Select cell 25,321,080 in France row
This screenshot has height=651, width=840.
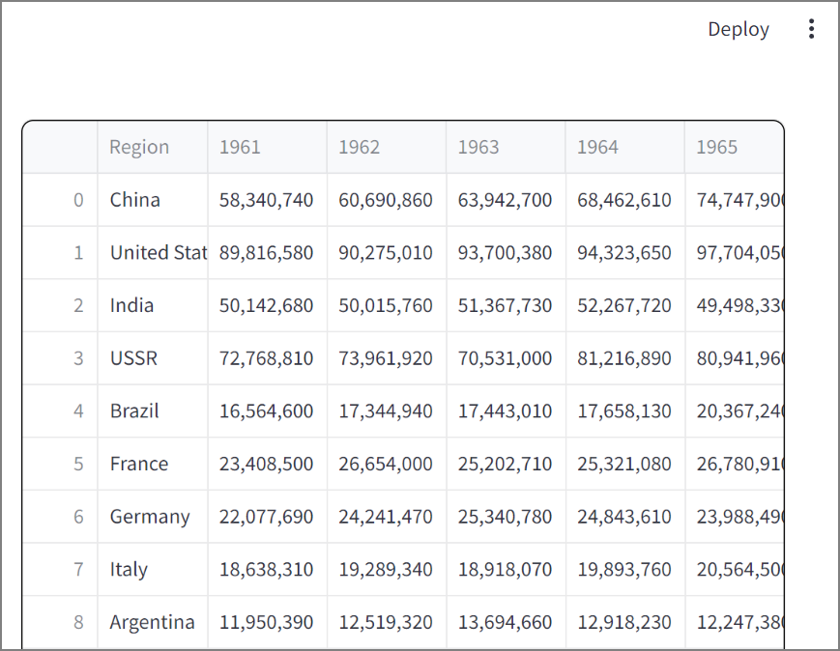[625, 464]
